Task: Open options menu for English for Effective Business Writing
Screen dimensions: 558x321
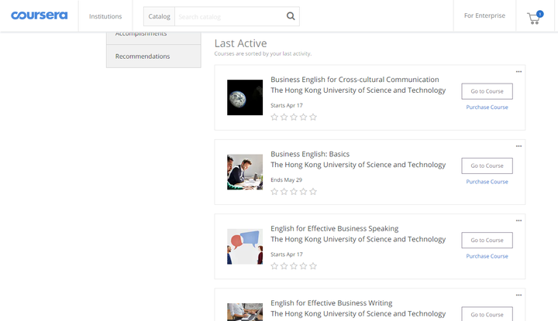Action: click(518, 295)
